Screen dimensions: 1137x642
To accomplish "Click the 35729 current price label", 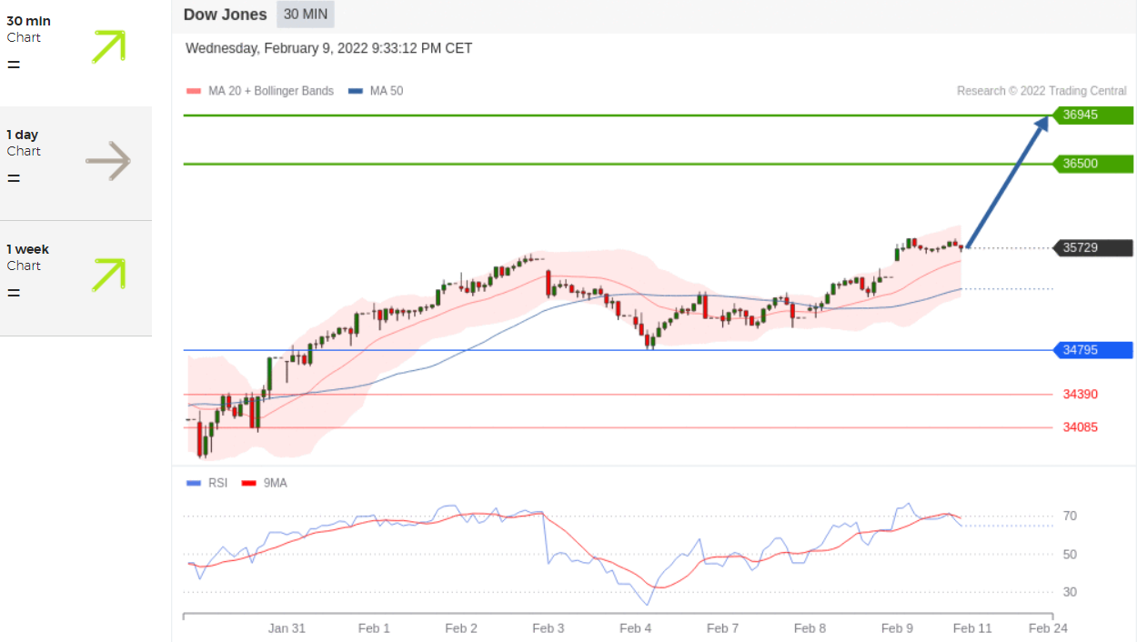I will [1092, 247].
